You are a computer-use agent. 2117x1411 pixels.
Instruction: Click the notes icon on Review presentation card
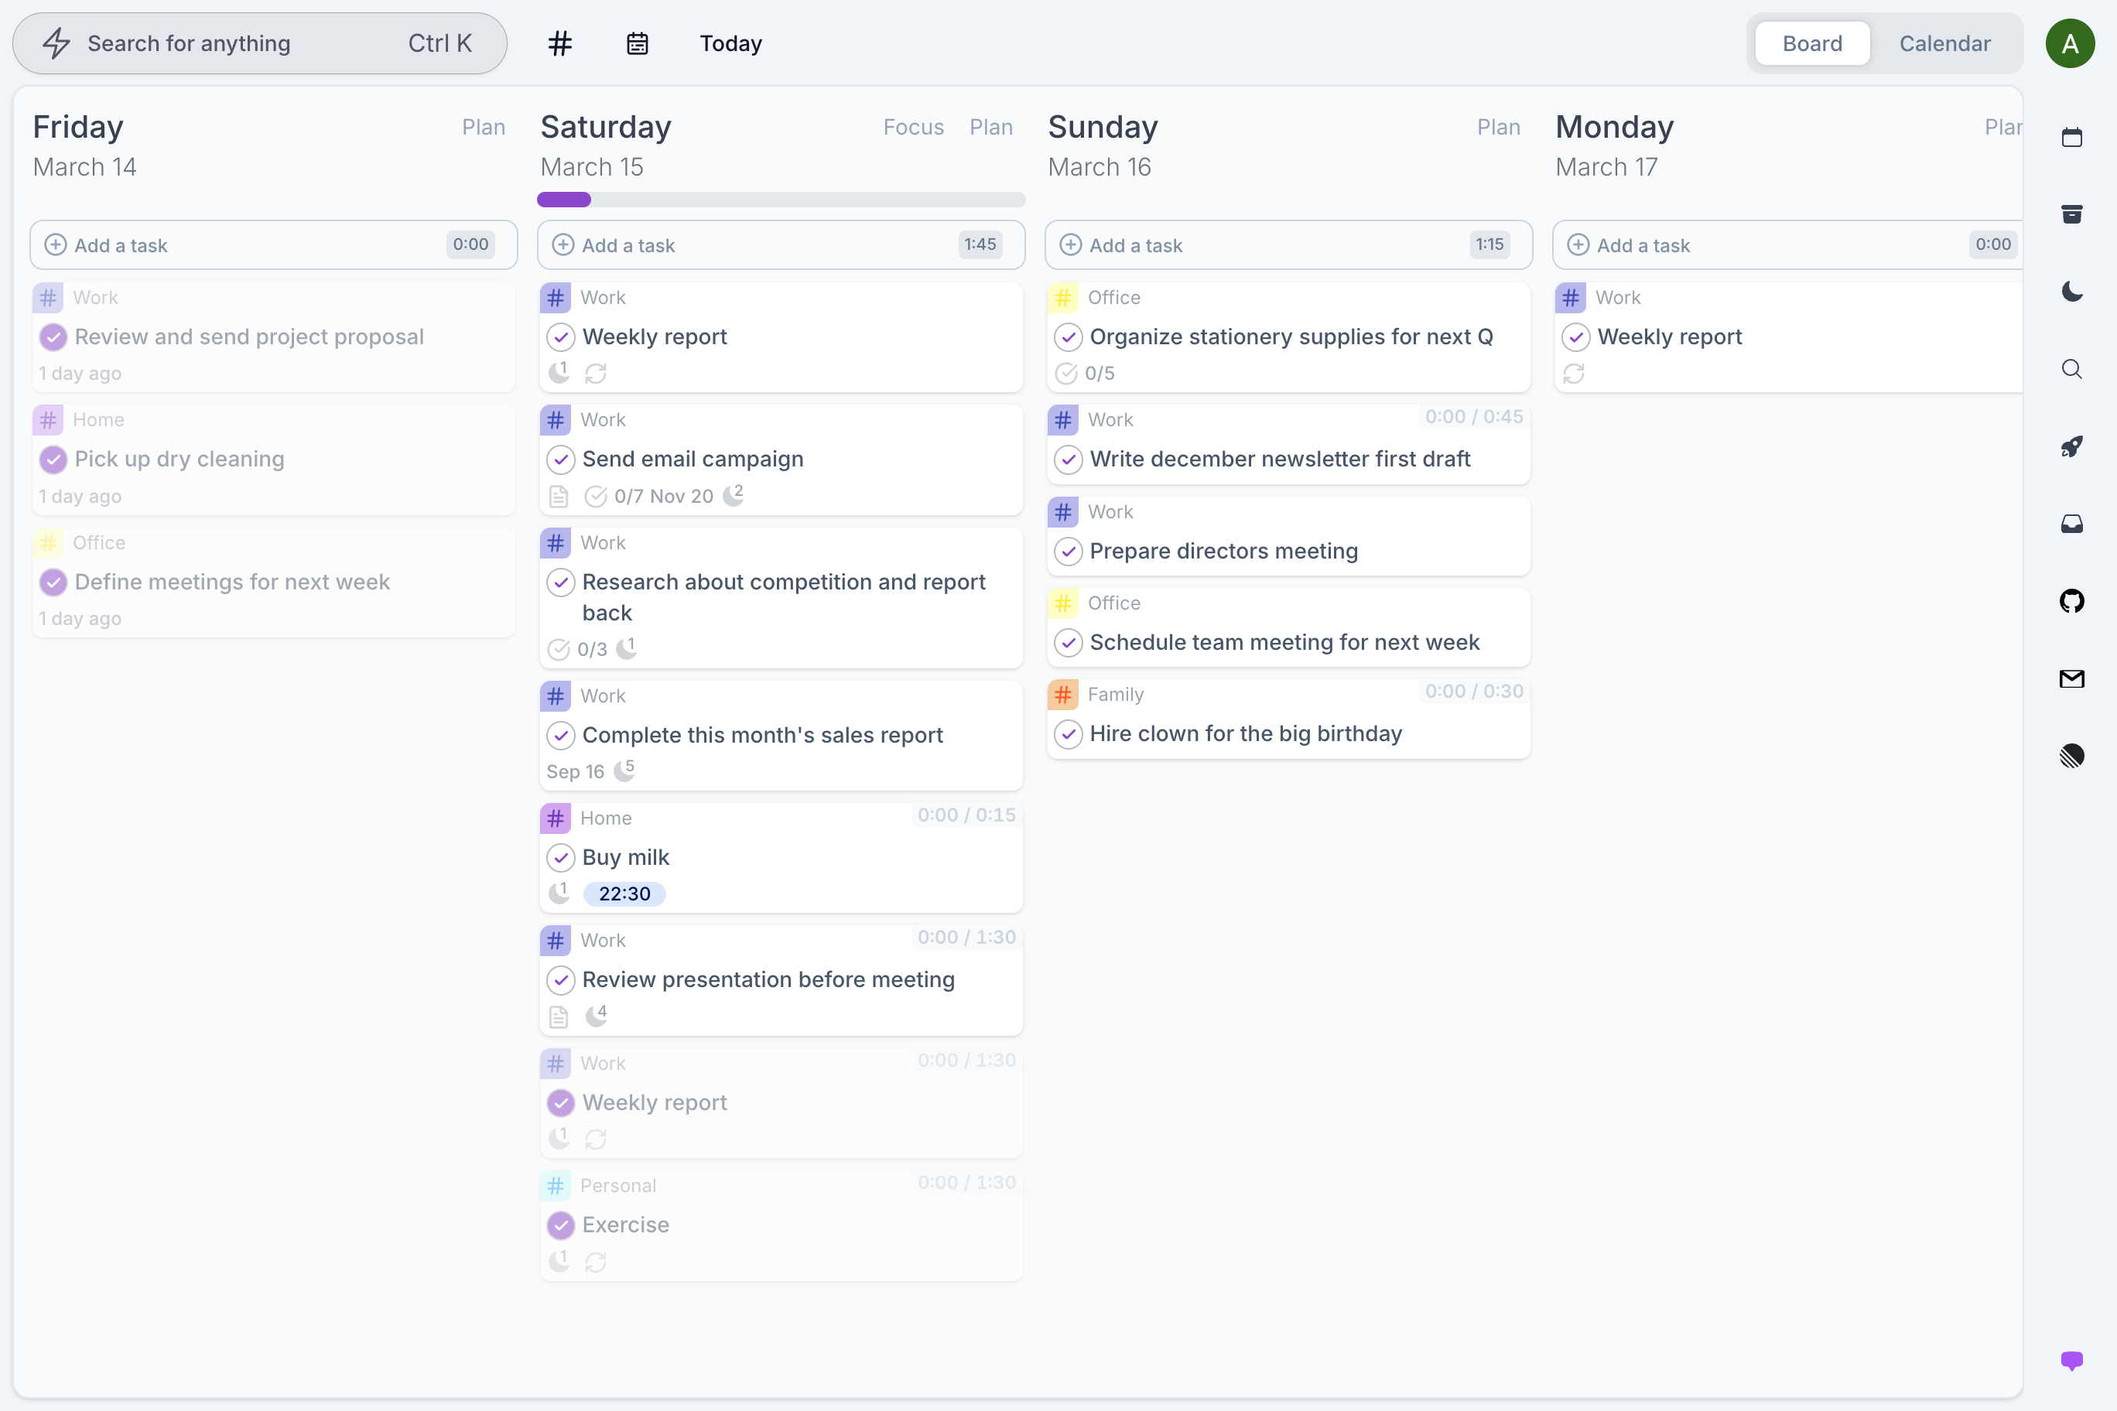(x=558, y=1016)
